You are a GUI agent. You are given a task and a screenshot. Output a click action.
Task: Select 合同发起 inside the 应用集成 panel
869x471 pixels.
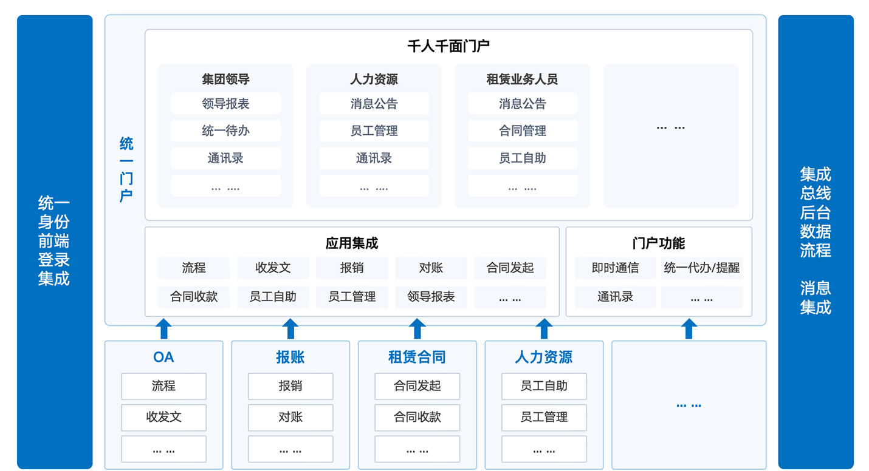point(510,268)
